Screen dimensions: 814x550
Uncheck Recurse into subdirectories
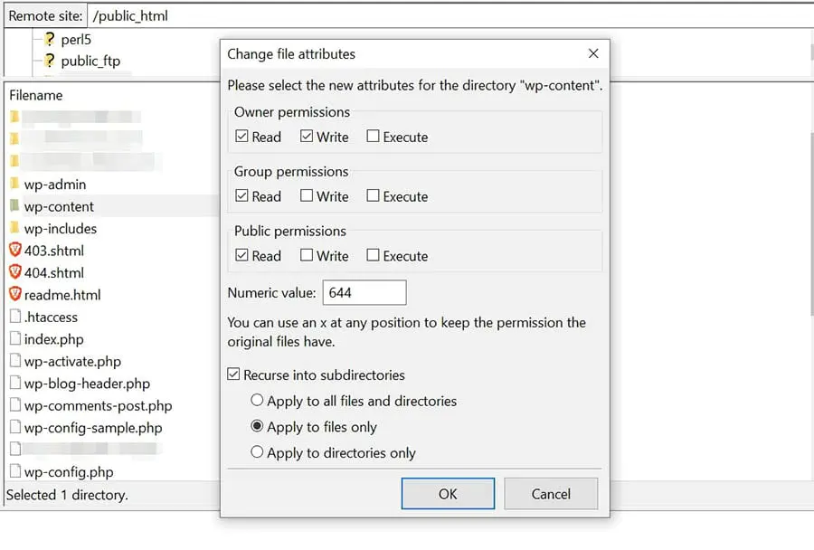pos(234,375)
